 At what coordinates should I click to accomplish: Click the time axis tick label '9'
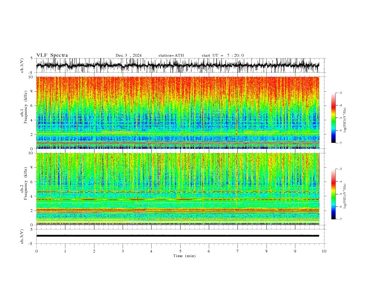point(295,251)
